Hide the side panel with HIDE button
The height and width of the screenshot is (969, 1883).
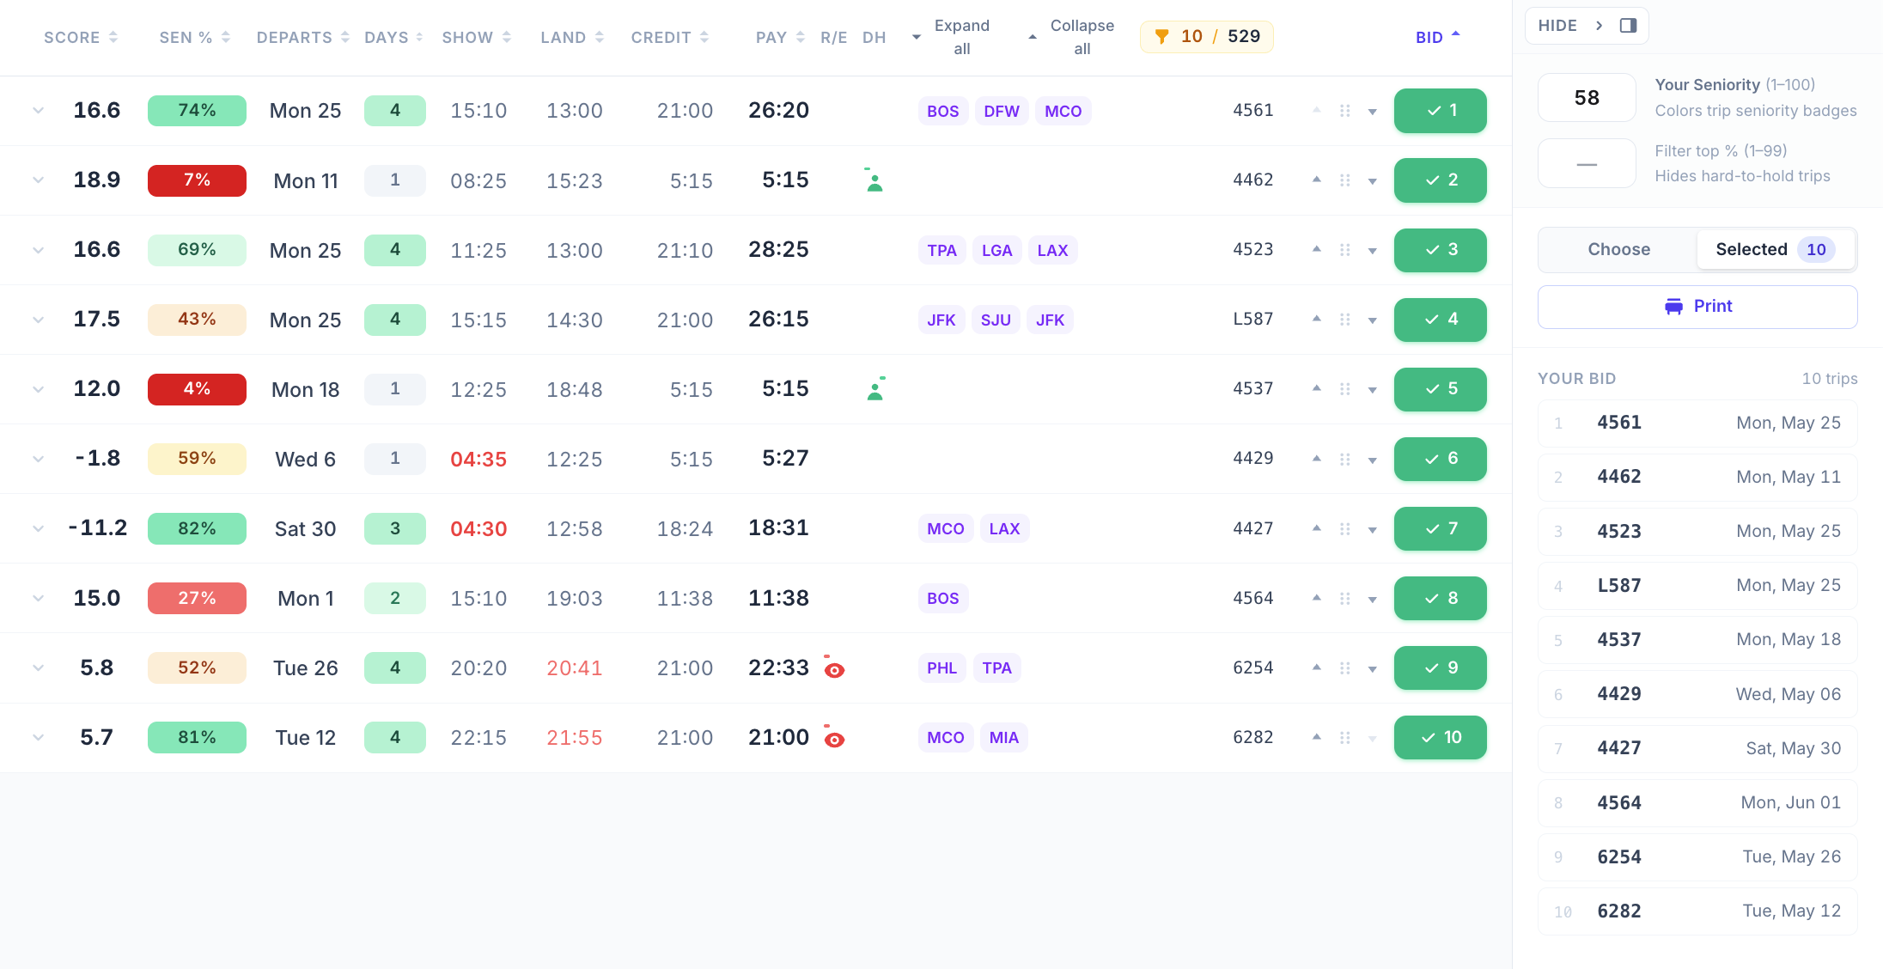point(1587,26)
